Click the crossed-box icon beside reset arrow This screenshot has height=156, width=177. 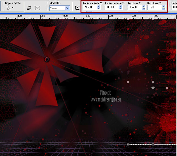(x=37, y=8)
